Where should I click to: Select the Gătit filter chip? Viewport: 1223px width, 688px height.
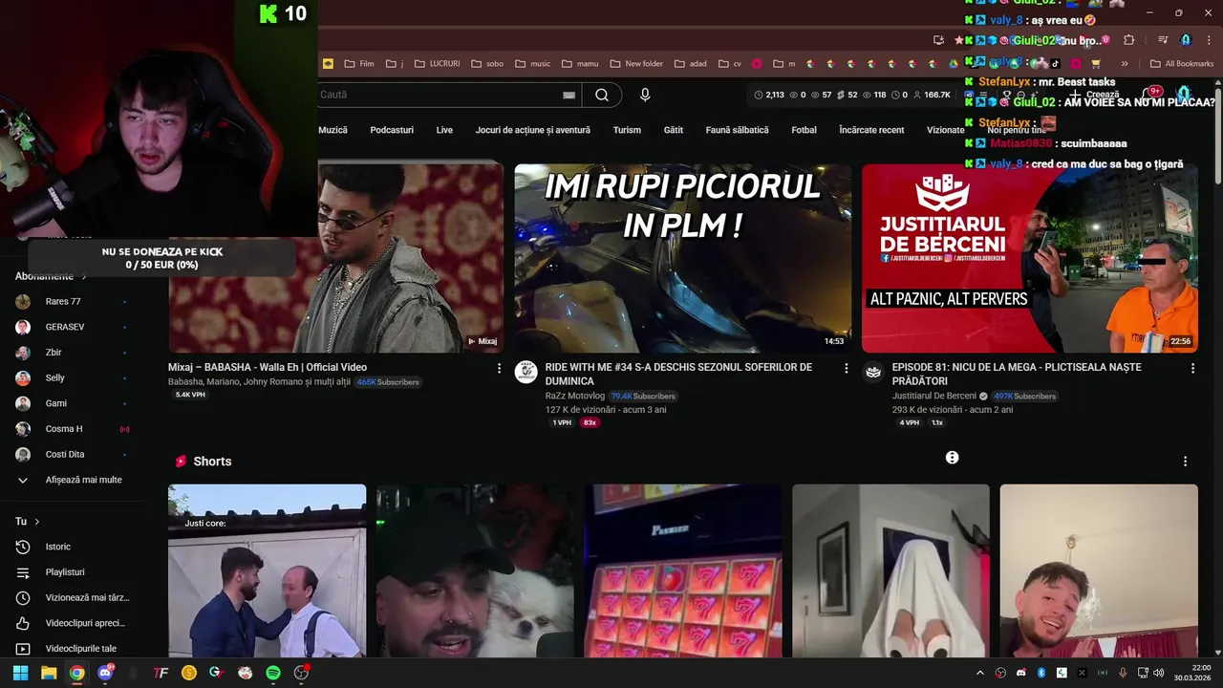pyautogui.click(x=674, y=130)
